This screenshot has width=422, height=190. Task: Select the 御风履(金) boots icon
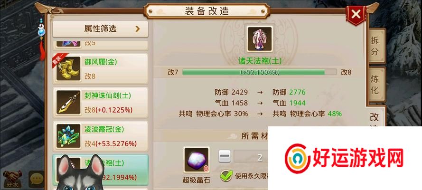68,68
